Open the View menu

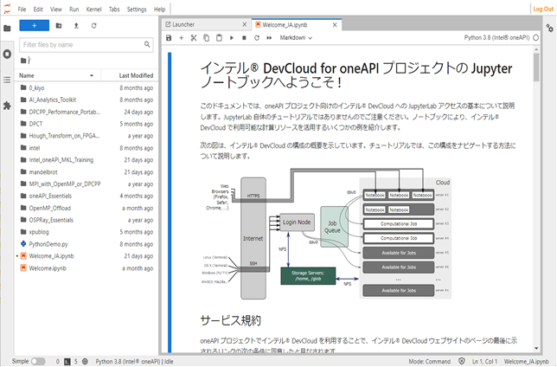55,10
